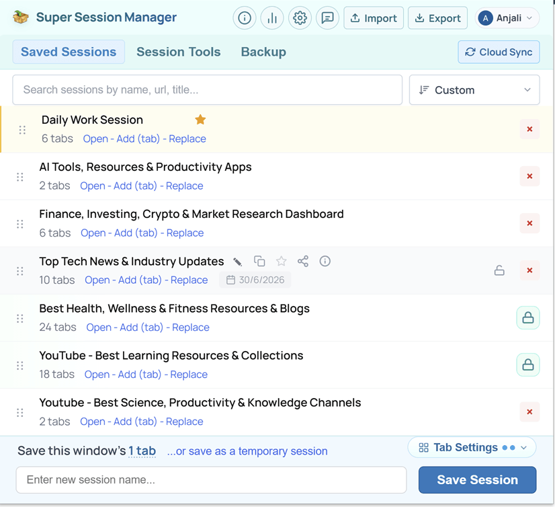Open the Anjali account dropdown
This screenshot has height=507, width=555.
[x=507, y=18]
